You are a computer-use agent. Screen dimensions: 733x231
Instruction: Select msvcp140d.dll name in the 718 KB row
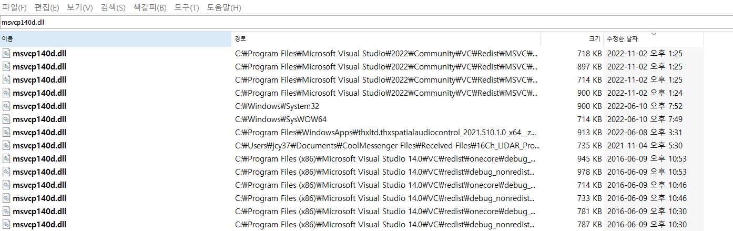click(39, 53)
